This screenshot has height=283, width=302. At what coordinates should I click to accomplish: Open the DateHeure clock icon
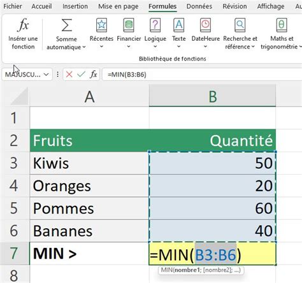pos(205,25)
